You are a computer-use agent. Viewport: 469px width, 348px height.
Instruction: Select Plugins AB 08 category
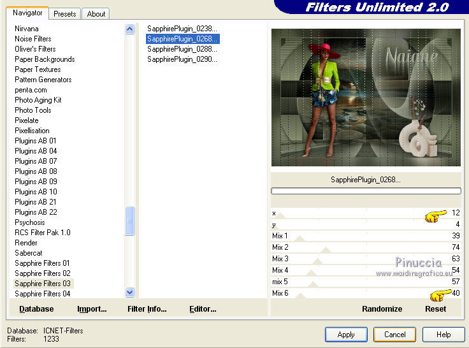click(36, 171)
